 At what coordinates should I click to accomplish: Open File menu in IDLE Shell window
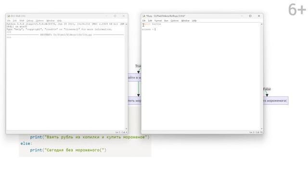(x=9, y=21)
